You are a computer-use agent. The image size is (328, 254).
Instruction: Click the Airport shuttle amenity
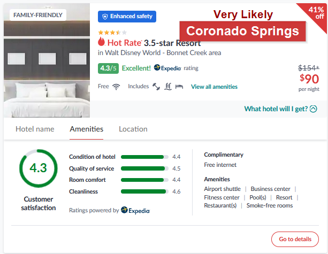coord(223,189)
